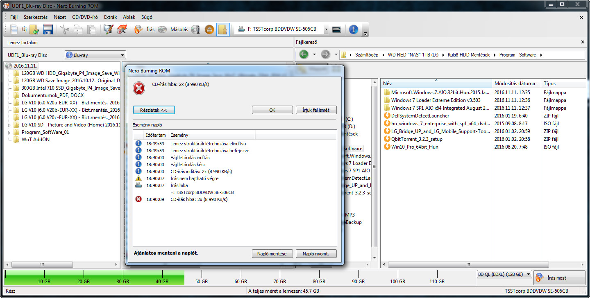This screenshot has height=298, width=590.
Task: Open the Forward history dropdown arrow
Action: [336, 54]
